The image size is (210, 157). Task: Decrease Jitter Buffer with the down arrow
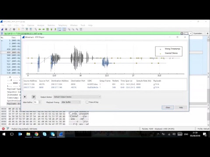pos(40,103)
